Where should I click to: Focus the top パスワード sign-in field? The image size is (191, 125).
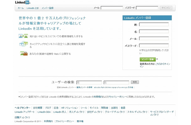click(x=147, y=8)
